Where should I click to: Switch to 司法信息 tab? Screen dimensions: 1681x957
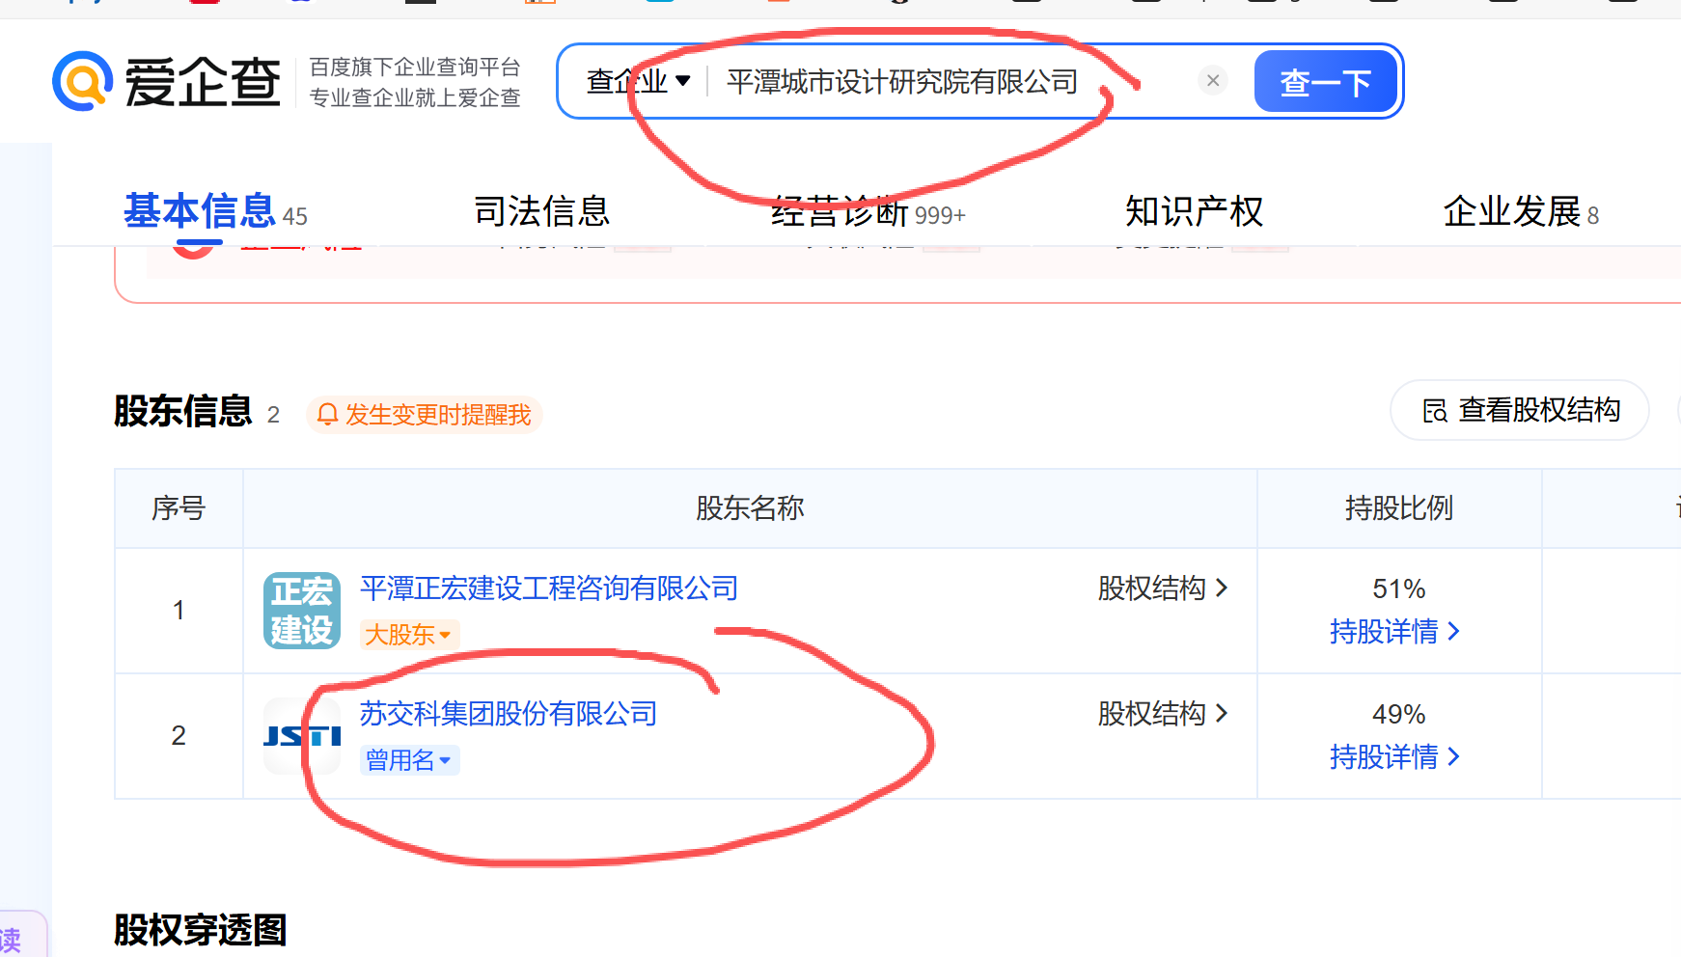click(542, 211)
